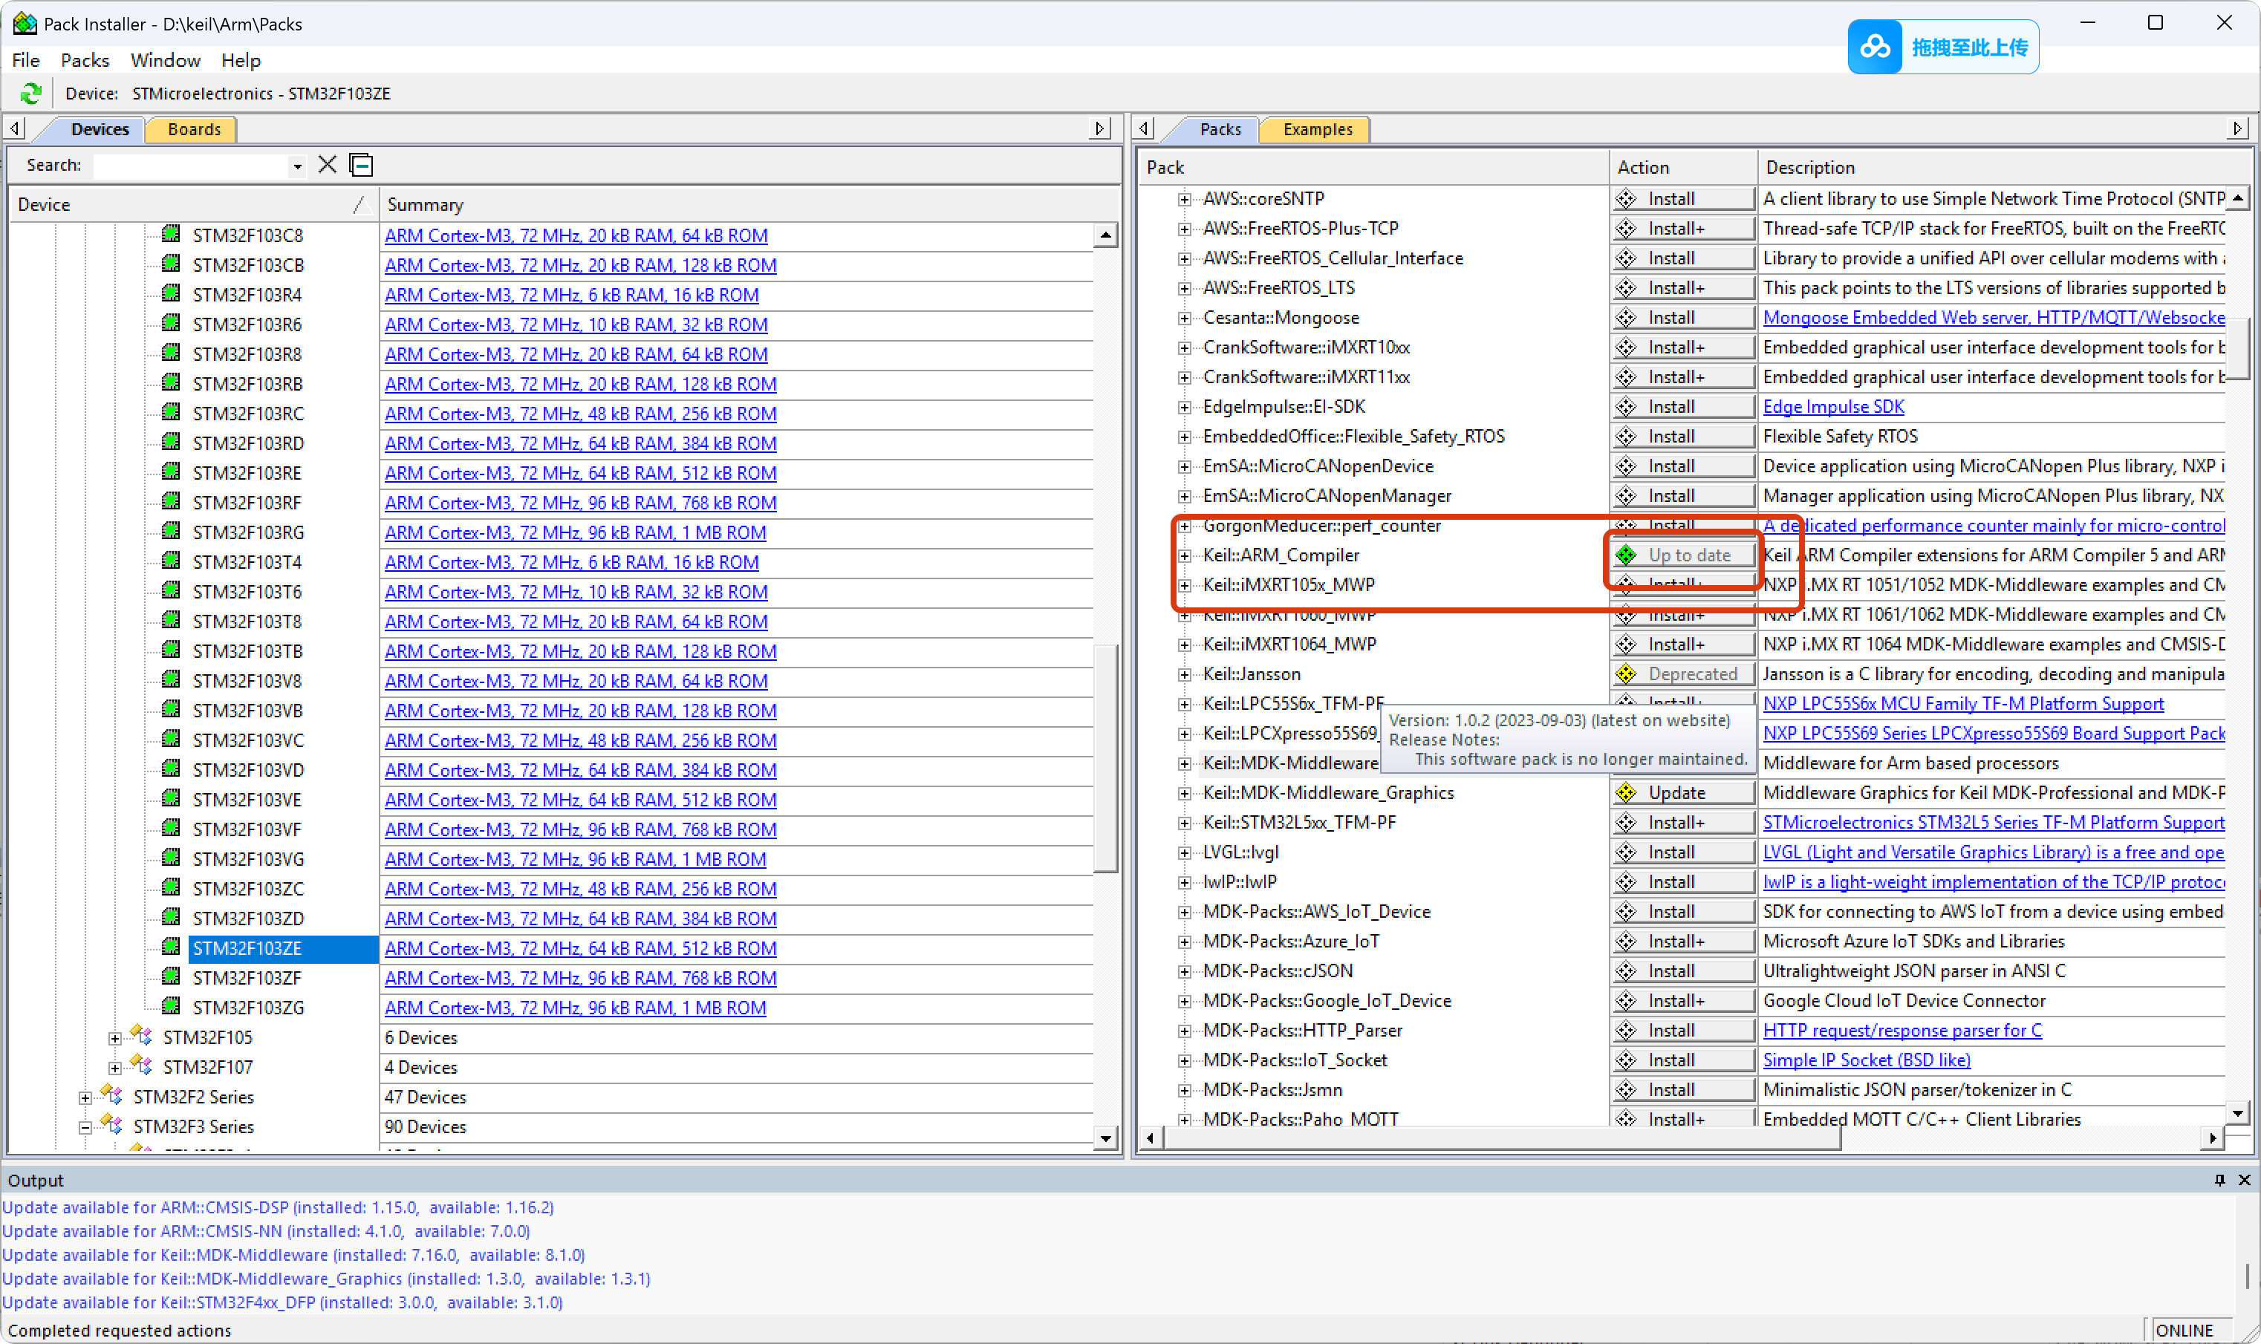
Task: Collapse the STM32F3 Series node
Action: (85, 1127)
